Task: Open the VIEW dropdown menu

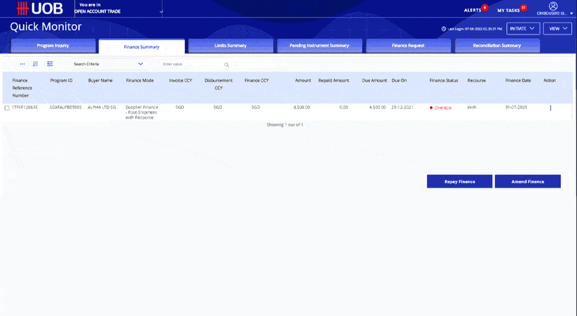Action: (x=558, y=28)
